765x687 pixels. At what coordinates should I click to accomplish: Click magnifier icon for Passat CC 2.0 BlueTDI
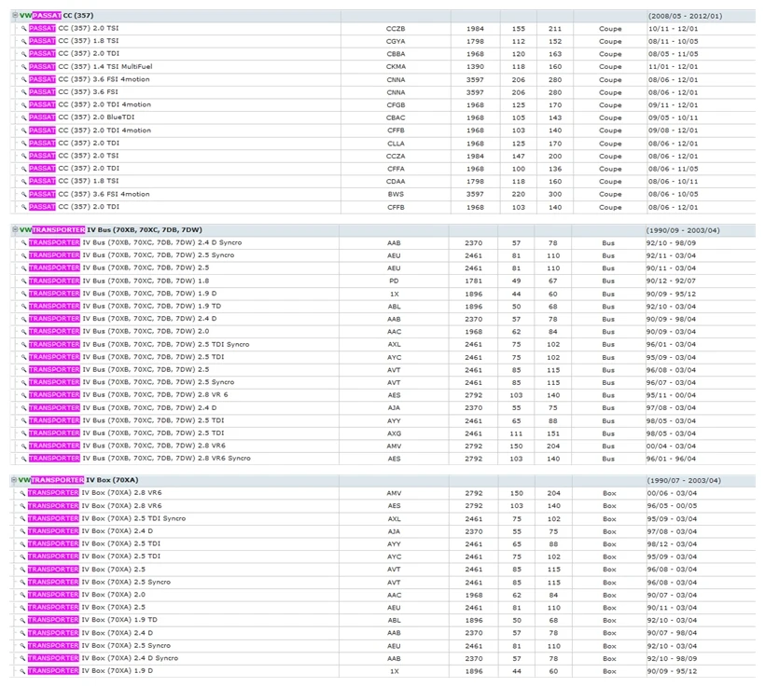[x=23, y=117]
